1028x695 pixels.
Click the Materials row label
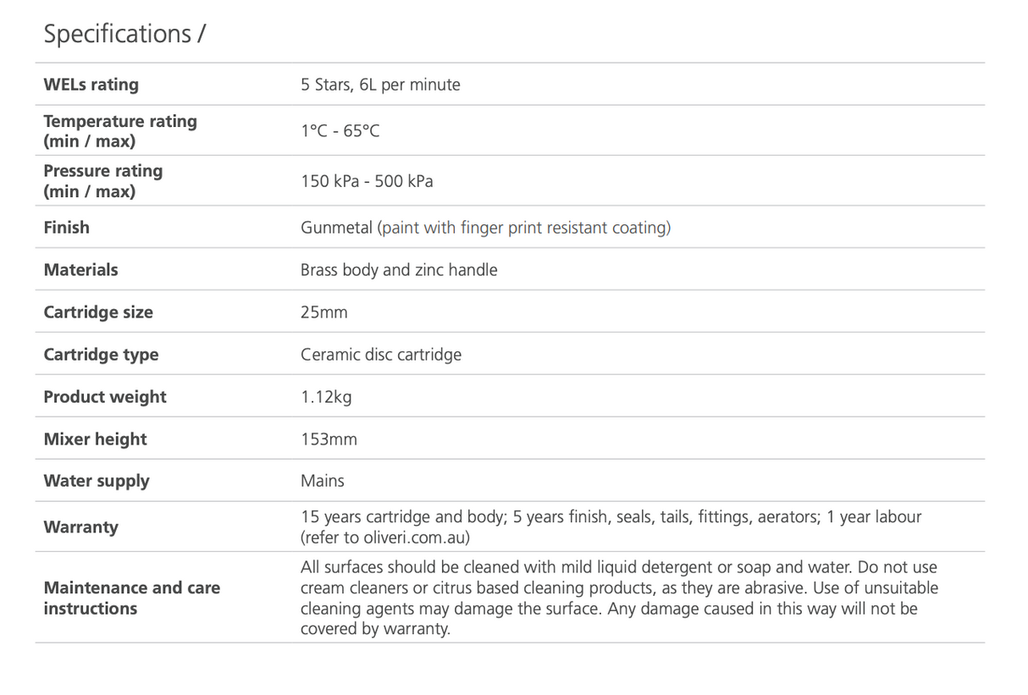(80, 269)
